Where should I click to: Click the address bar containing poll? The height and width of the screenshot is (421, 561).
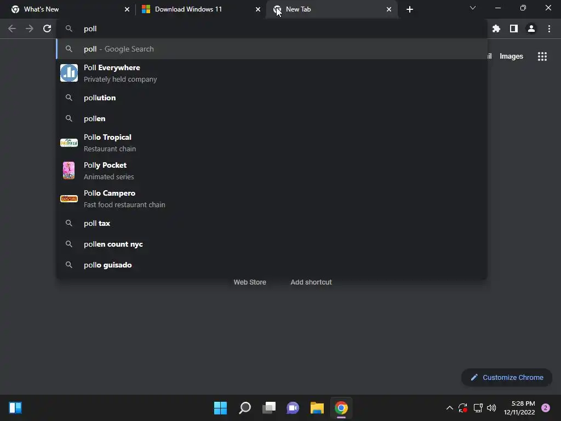click(272, 29)
